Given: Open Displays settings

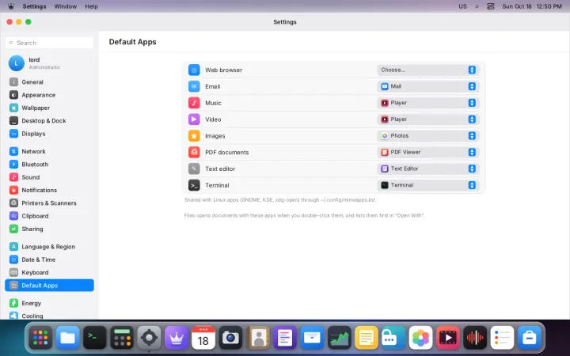Looking at the screenshot, I should click(49, 134).
